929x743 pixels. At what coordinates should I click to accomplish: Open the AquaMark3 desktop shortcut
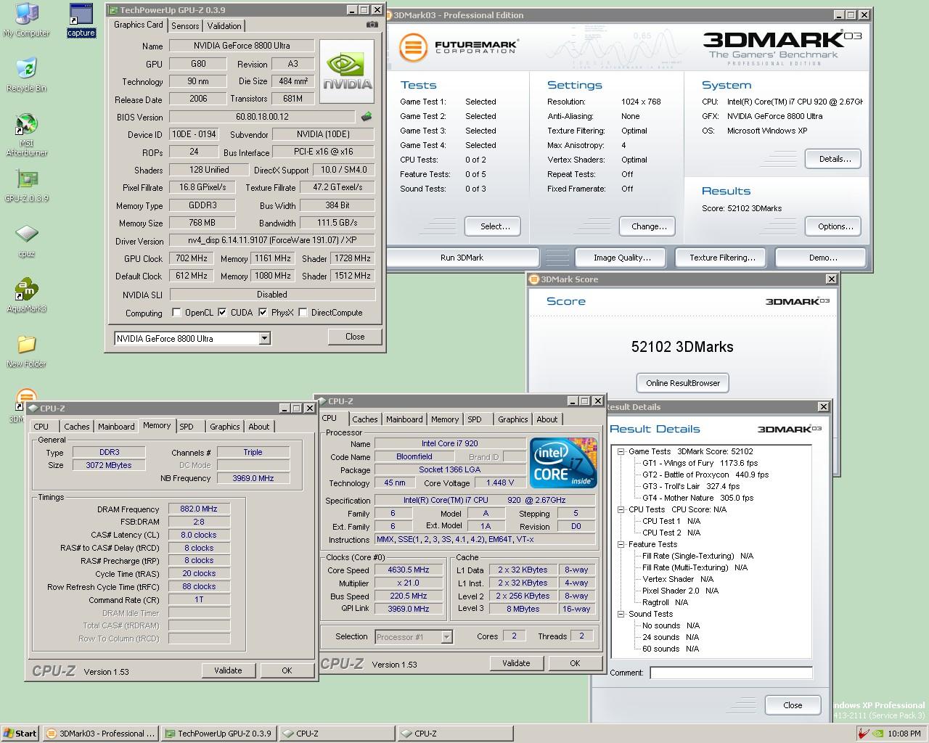26,296
